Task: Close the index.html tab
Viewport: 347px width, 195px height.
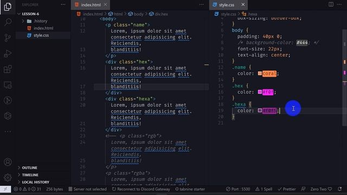Action: [x=105, y=5]
